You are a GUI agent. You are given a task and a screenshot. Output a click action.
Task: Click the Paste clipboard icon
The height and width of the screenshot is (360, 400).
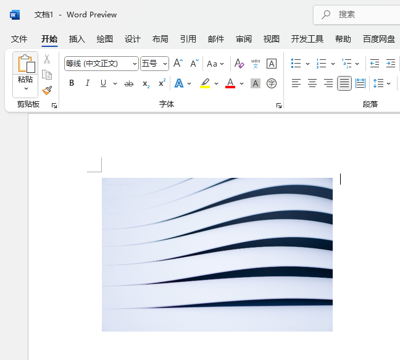[x=25, y=63]
